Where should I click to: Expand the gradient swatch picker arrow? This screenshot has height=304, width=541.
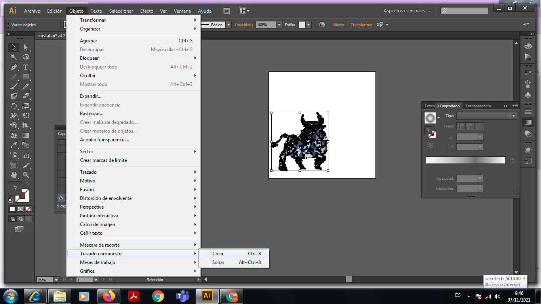coord(438,118)
